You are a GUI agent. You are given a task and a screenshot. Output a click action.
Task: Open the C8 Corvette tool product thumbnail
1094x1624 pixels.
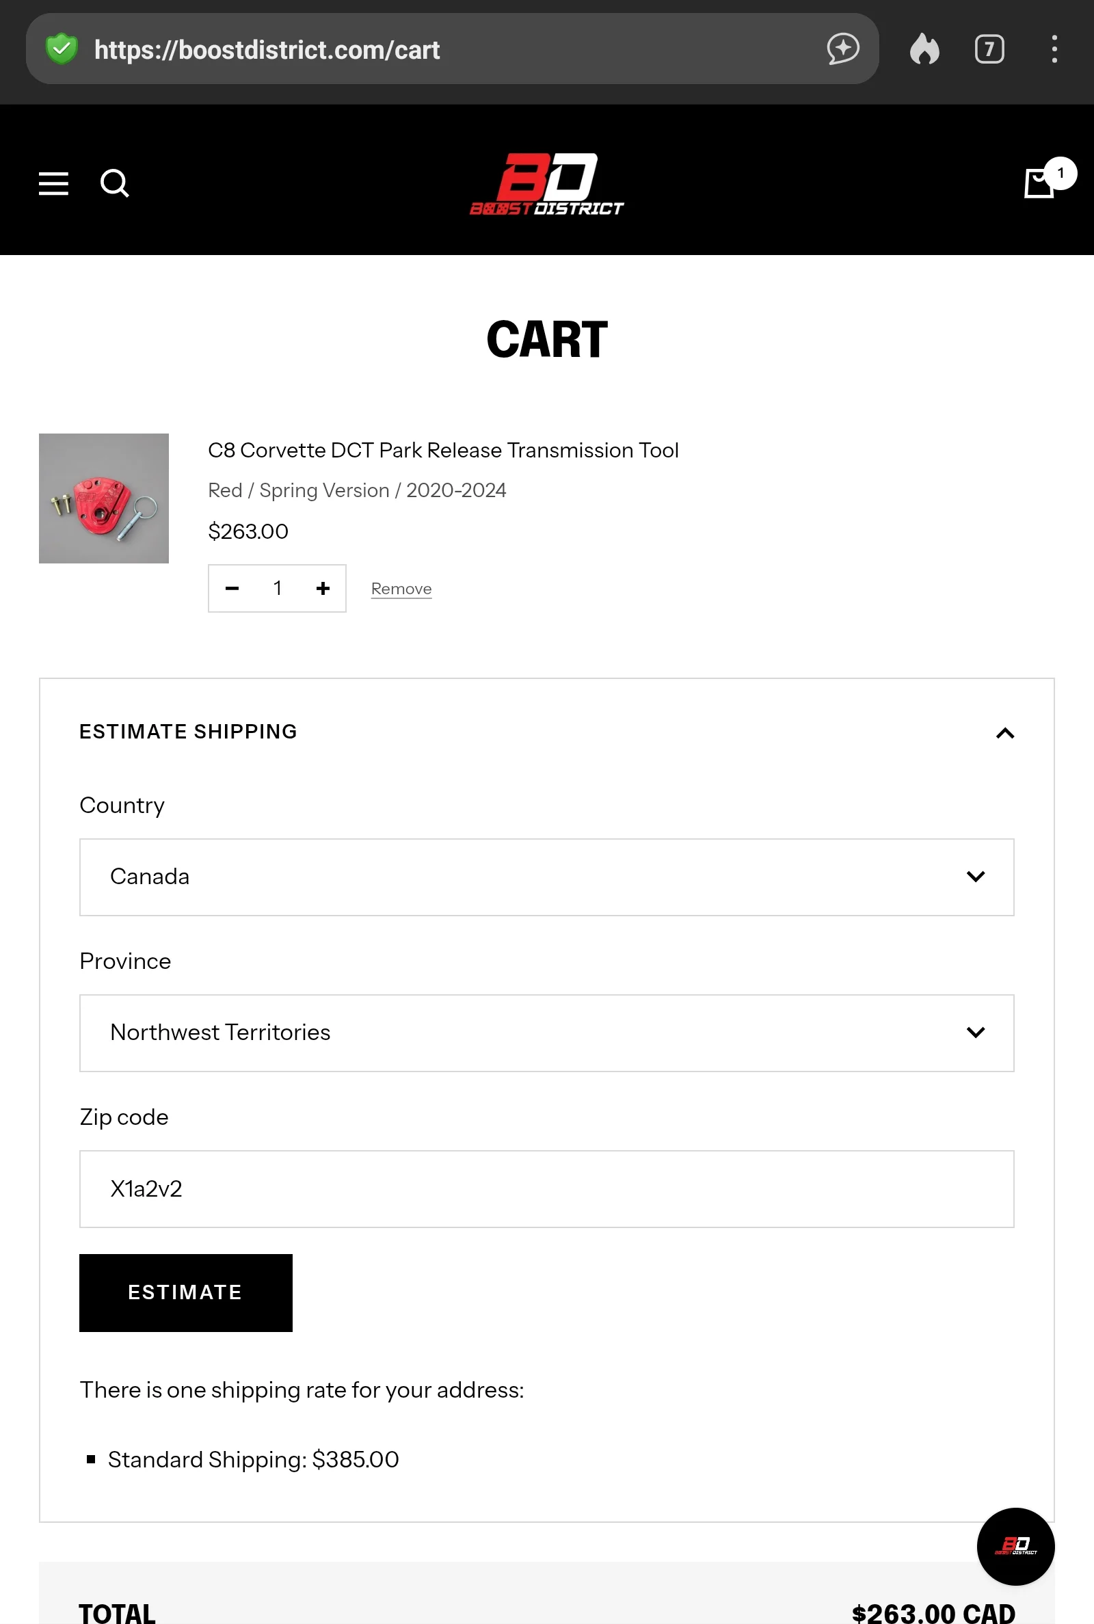[104, 498]
